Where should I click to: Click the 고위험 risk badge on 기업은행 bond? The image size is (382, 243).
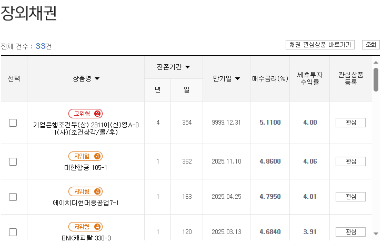tap(85, 114)
